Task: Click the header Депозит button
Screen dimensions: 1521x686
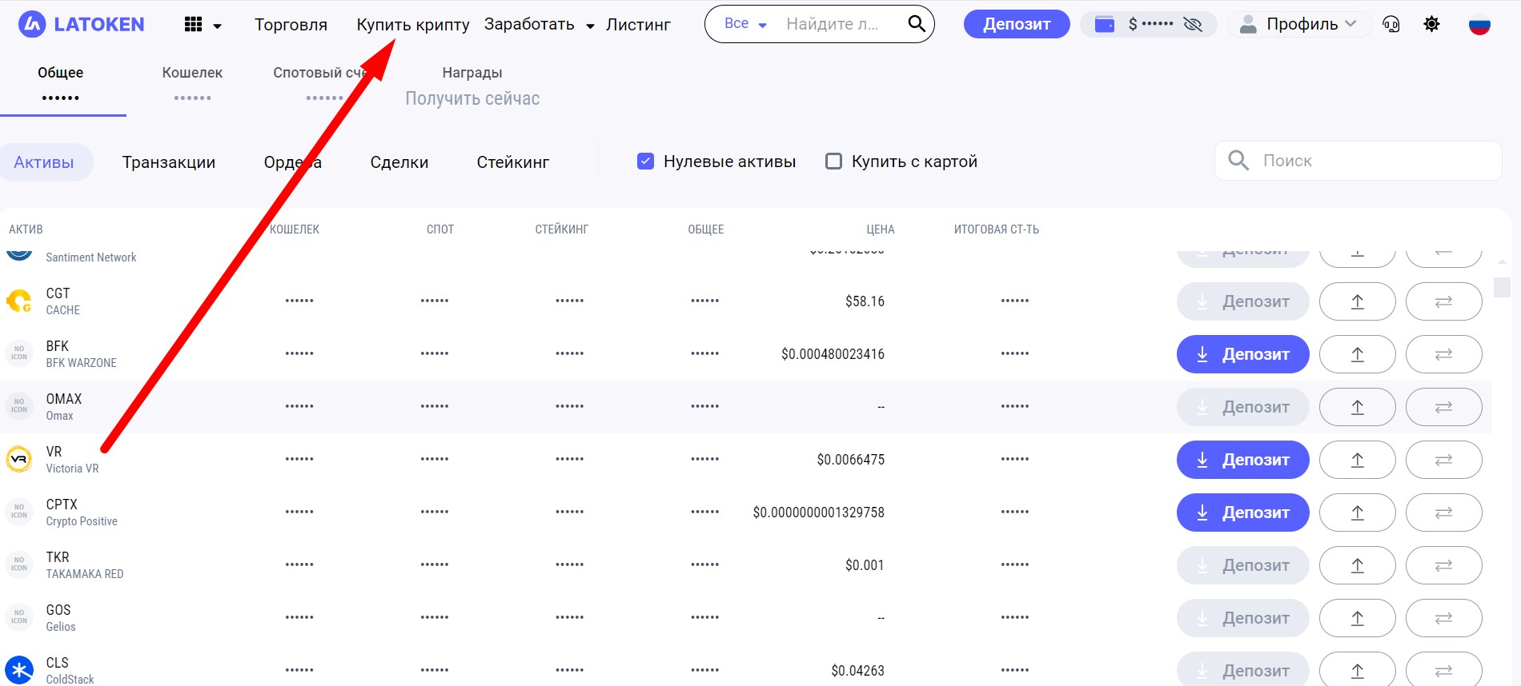Action: tap(1017, 24)
